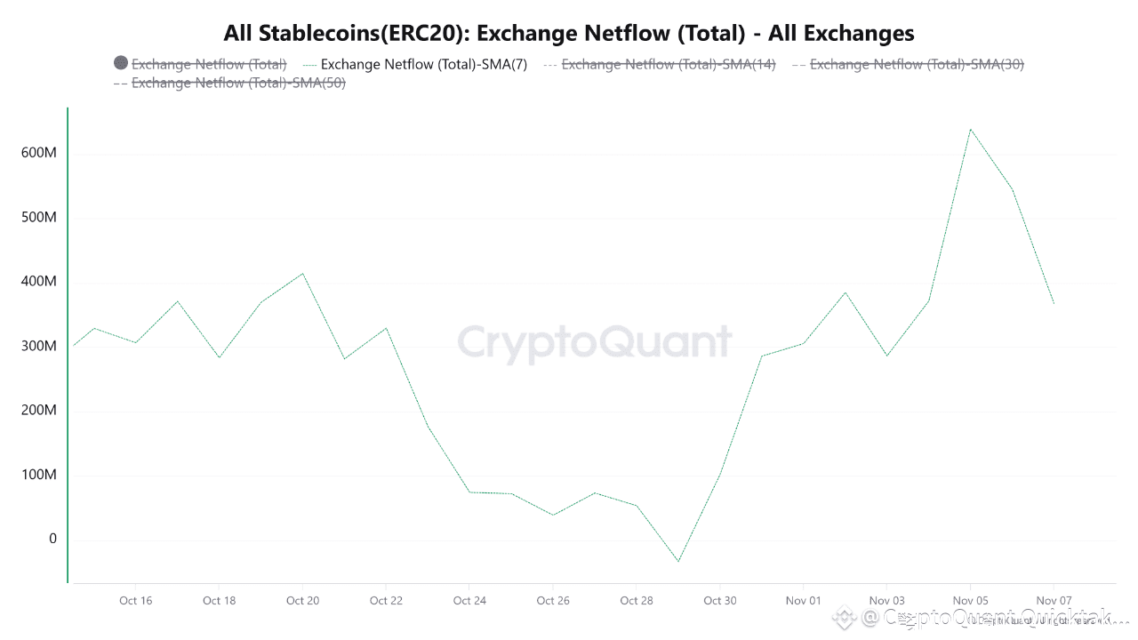The width and height of the screenshot is (1138, 640).
Task: Click the All Stablecoins(ERC20) chart title
Action: pos(569,33)
